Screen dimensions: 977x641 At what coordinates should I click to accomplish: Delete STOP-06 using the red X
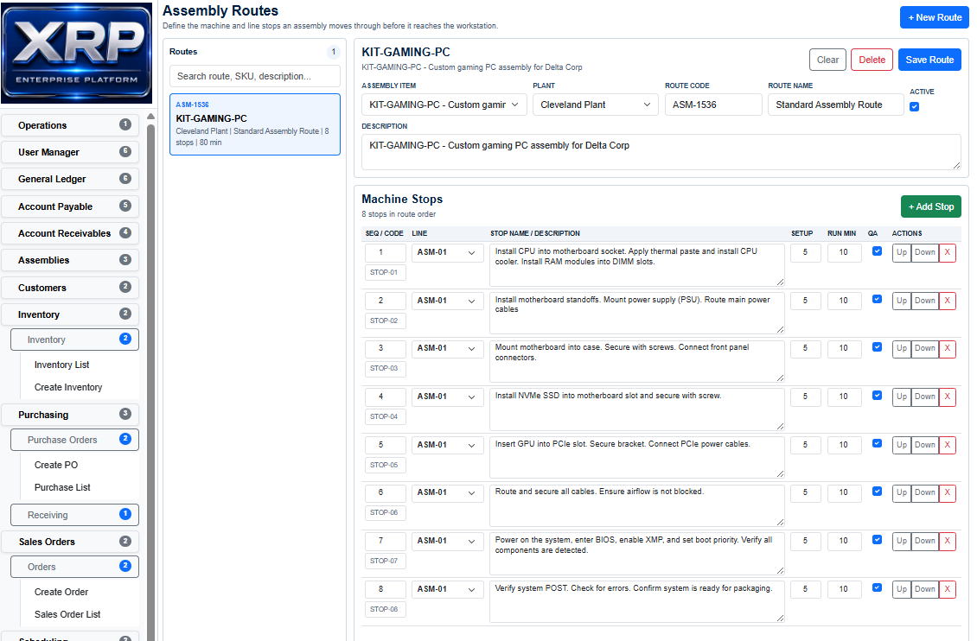[947, 493]
